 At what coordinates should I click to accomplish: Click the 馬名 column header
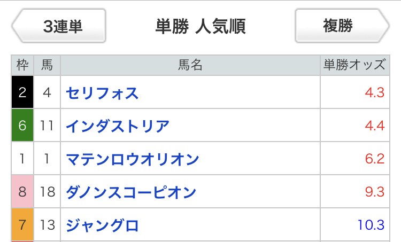(x=190, y=65)
